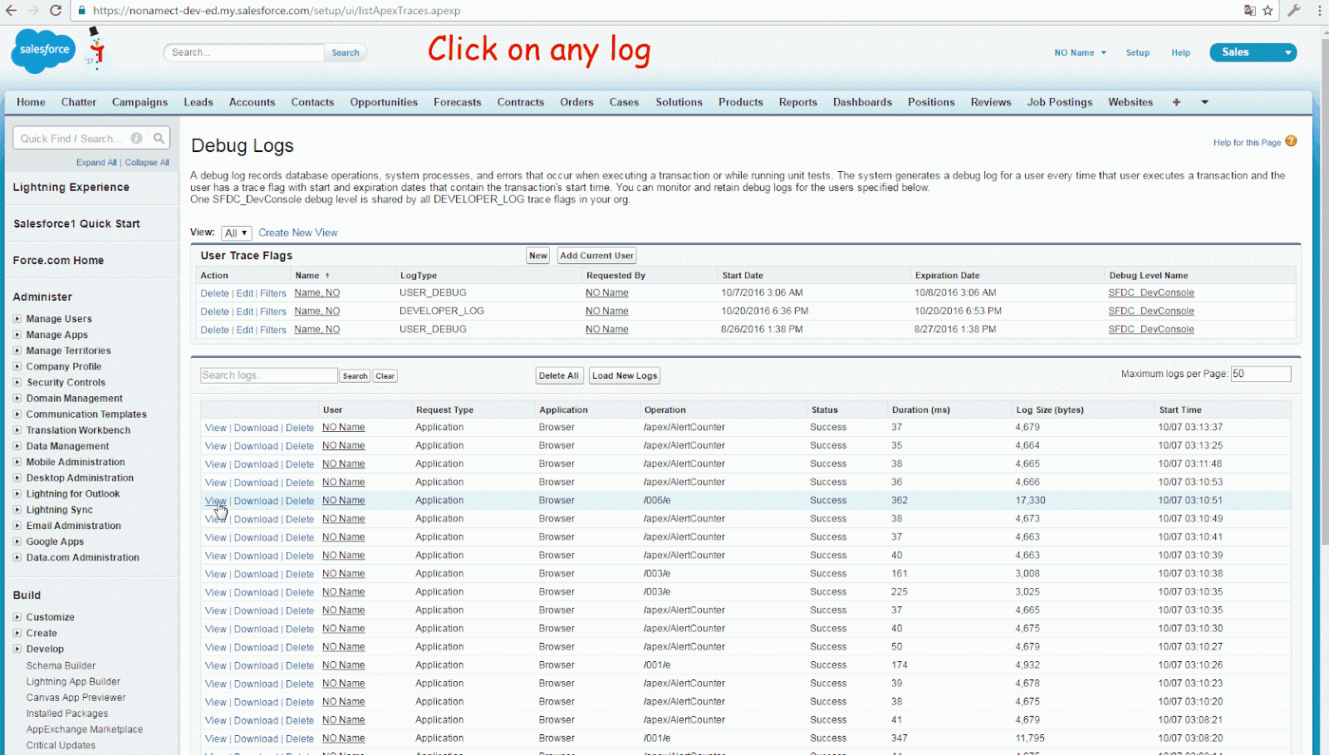This screenshot has width=1329, height=755.
Task: Click the Delete All logs button
Action: point(559,375)
